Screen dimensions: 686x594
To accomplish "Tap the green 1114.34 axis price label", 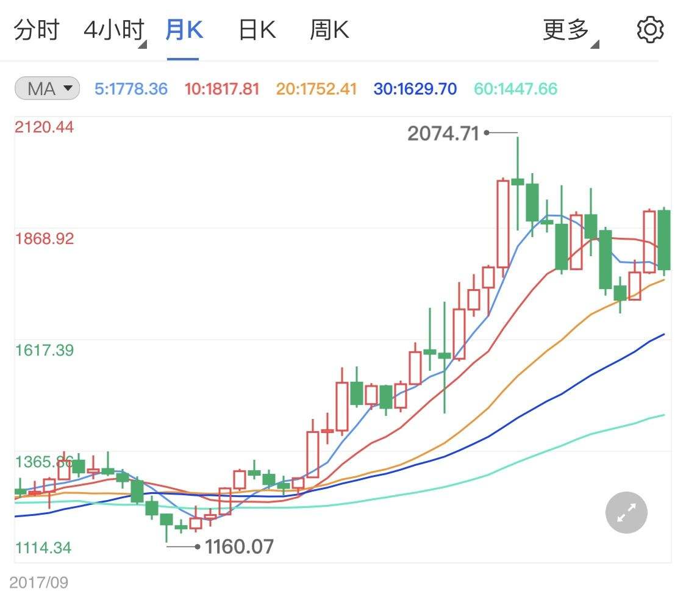I will tap(43, 548).
